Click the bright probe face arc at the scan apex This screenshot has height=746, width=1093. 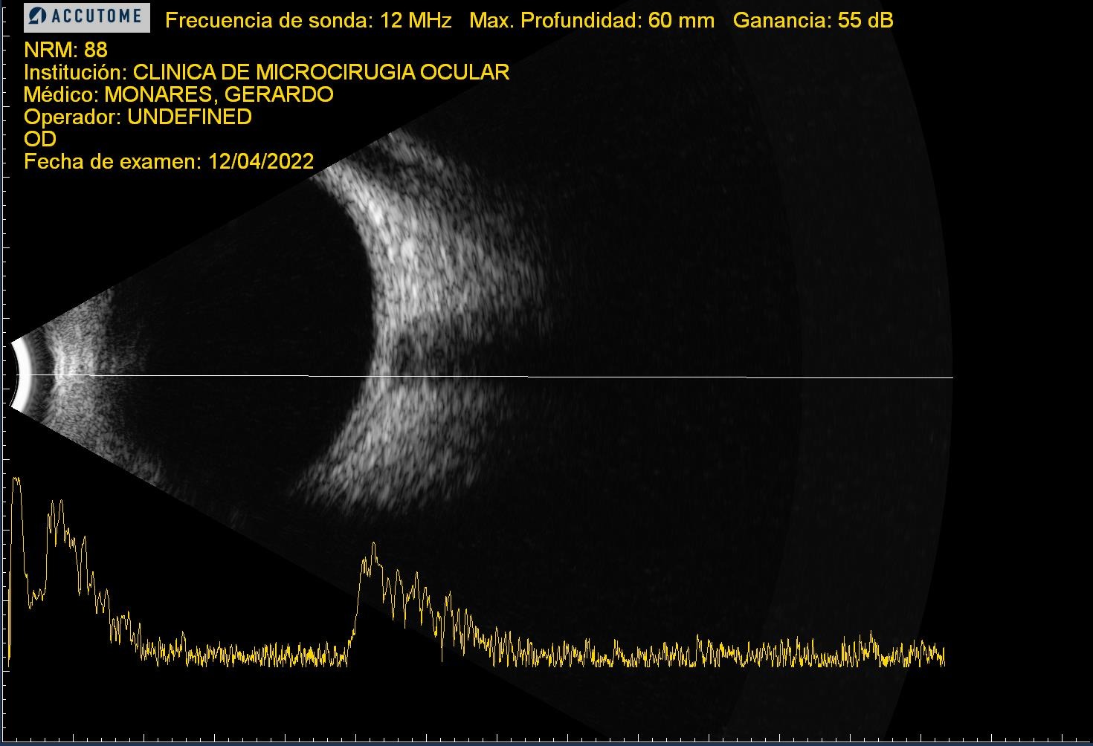click(x=22, y=375)
